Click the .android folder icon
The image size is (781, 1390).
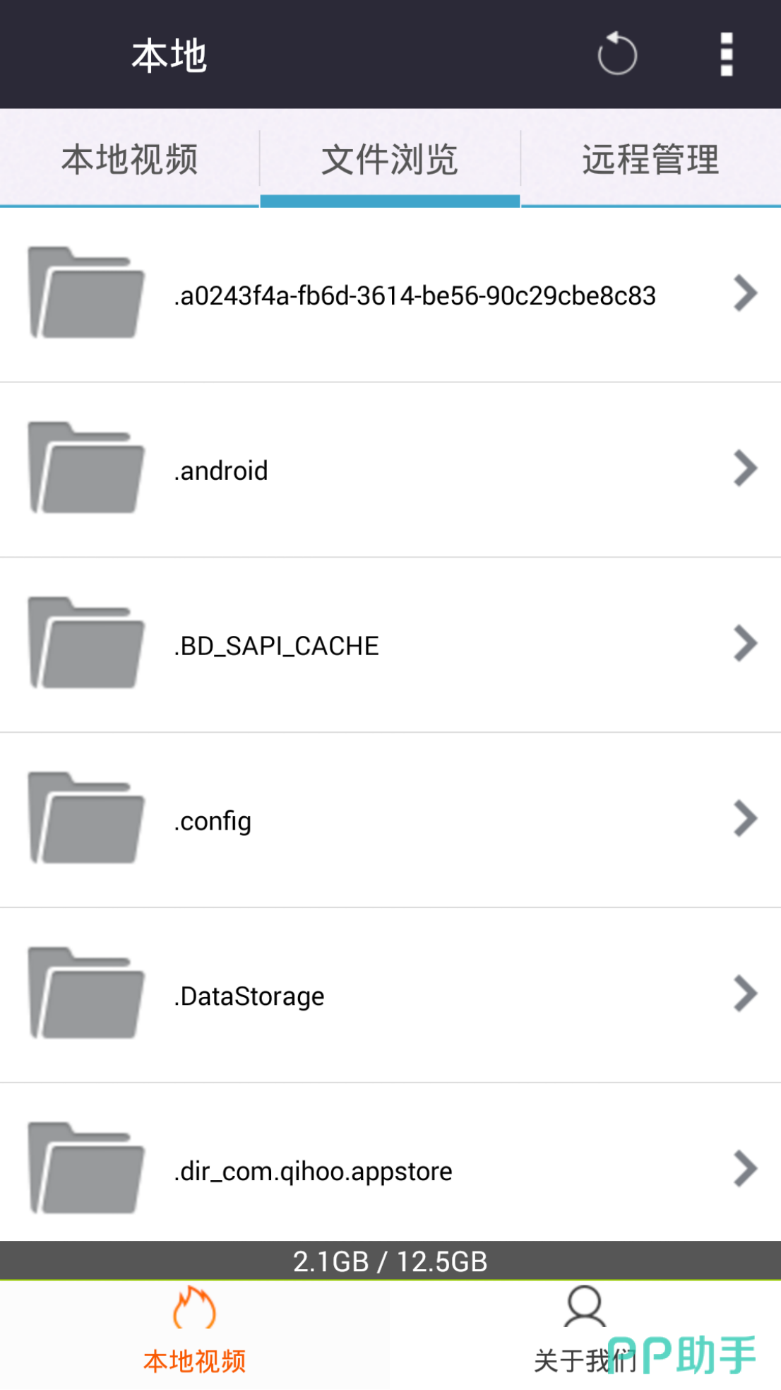tap(85, 468)
